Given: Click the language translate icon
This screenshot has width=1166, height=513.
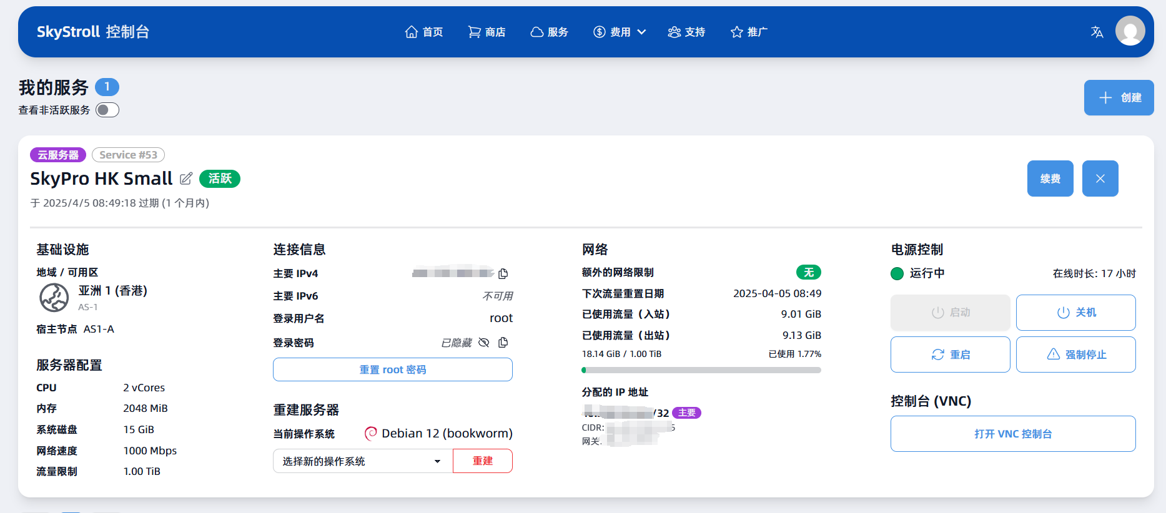Looking at the screenshot, I should click(1097, 32).
